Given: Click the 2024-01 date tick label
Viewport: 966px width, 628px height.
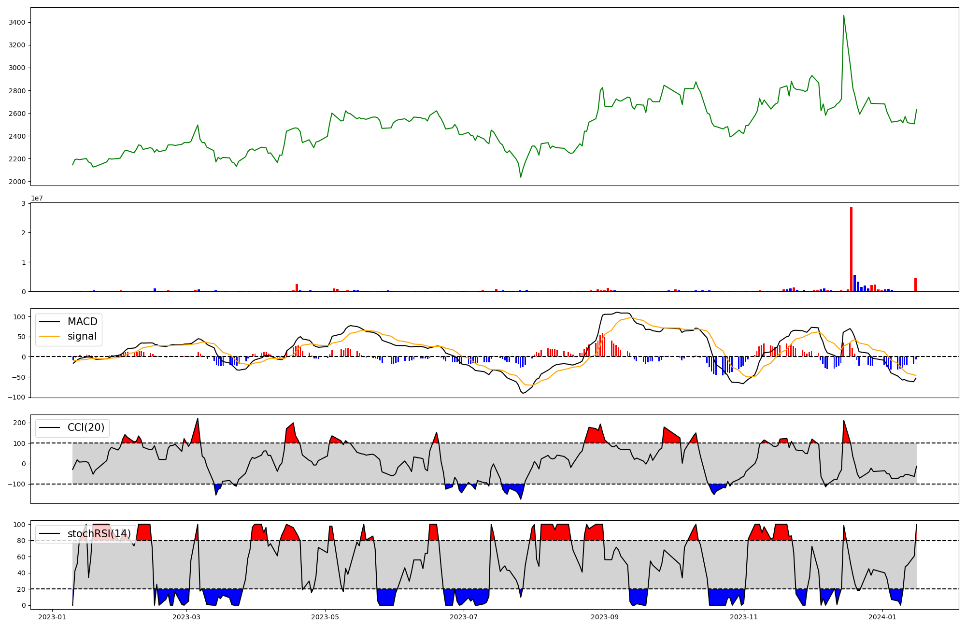Looking at the screenshot, I should click(x=882, y=617).
